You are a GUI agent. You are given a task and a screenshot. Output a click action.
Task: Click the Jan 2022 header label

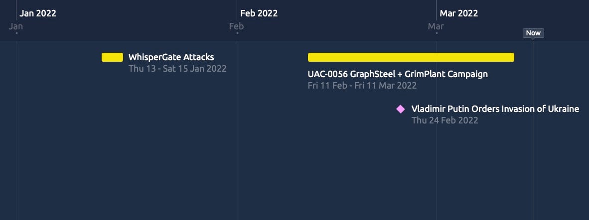tap(38, 13)
